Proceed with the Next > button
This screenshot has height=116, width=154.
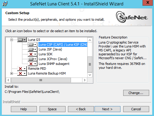pos(107,109)
